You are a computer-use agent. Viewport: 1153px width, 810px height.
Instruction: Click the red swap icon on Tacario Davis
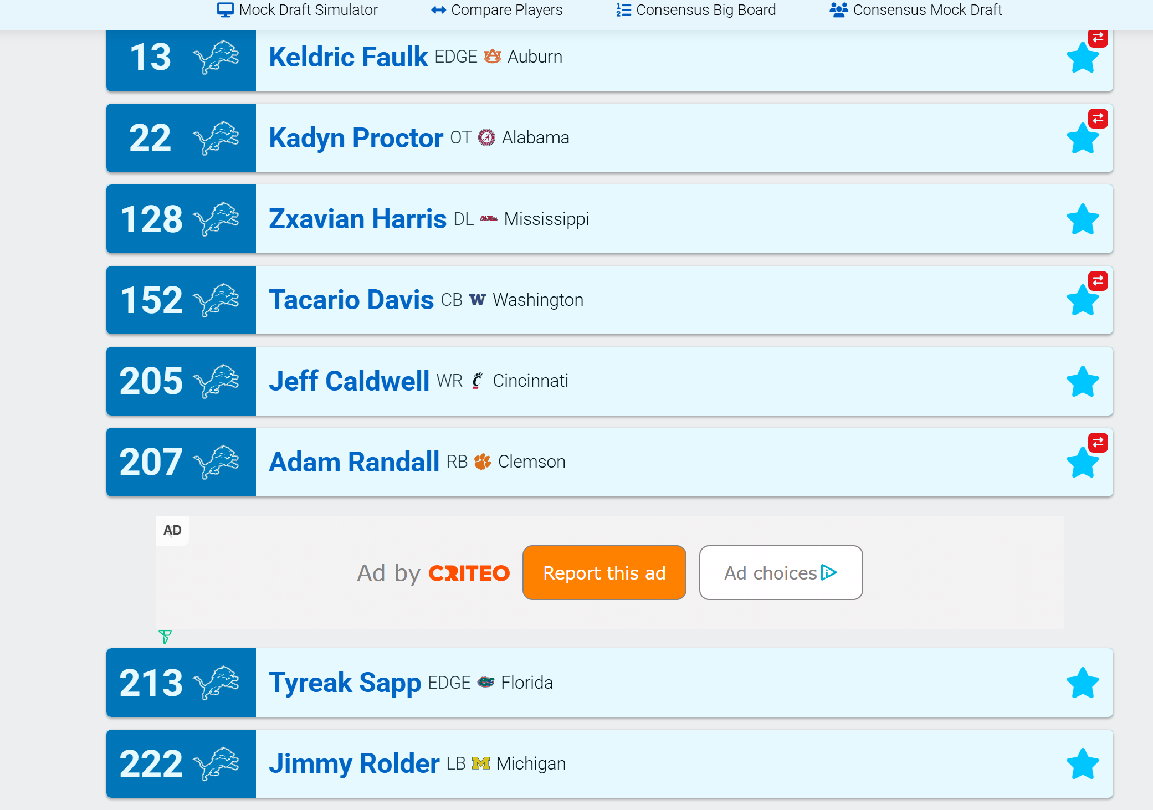pos(1098,281)
